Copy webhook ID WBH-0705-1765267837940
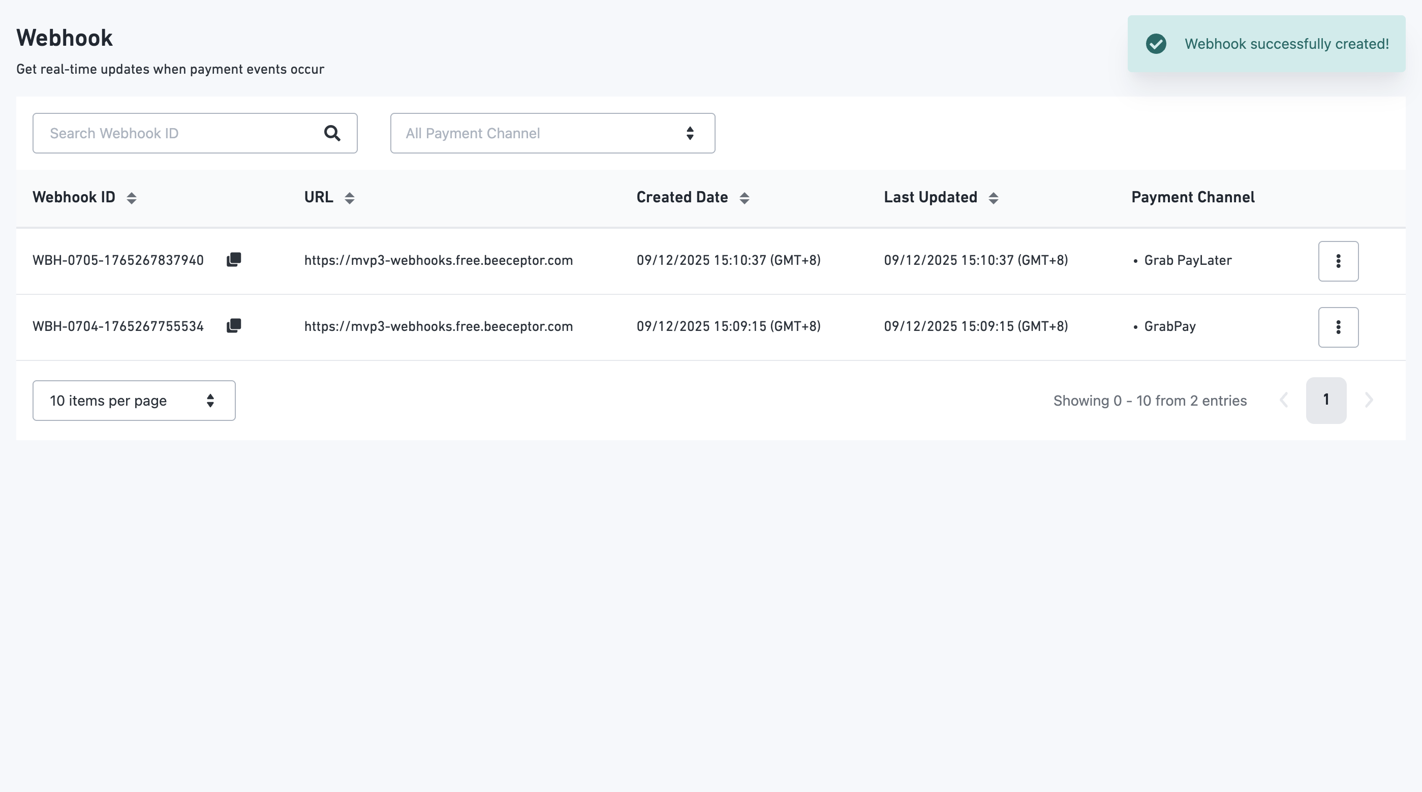 tap(233, 260)
